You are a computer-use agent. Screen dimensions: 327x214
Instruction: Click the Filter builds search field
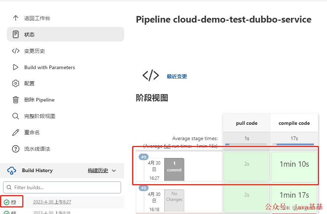(62, 187)
